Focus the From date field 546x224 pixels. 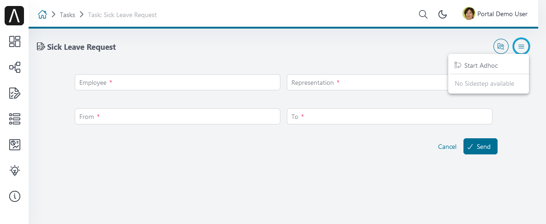tap(177, 117)
